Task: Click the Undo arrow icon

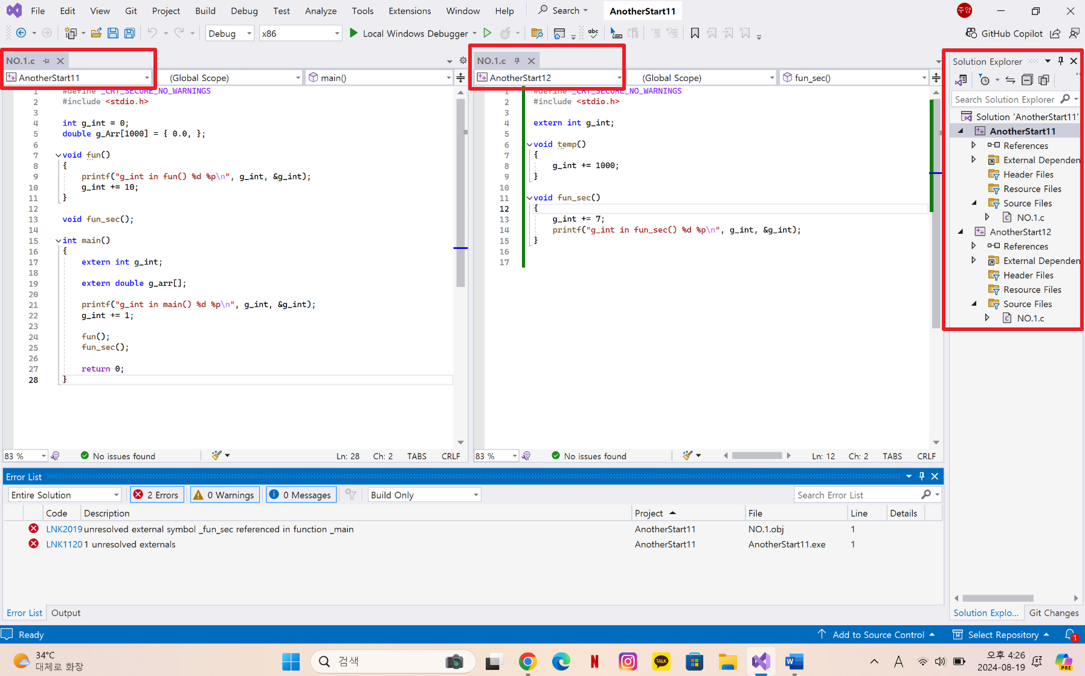Action: click(x=152, y=33)
